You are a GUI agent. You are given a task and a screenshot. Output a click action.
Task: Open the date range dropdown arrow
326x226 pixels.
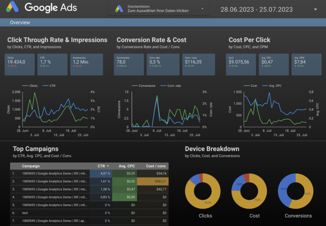(315, 9)
